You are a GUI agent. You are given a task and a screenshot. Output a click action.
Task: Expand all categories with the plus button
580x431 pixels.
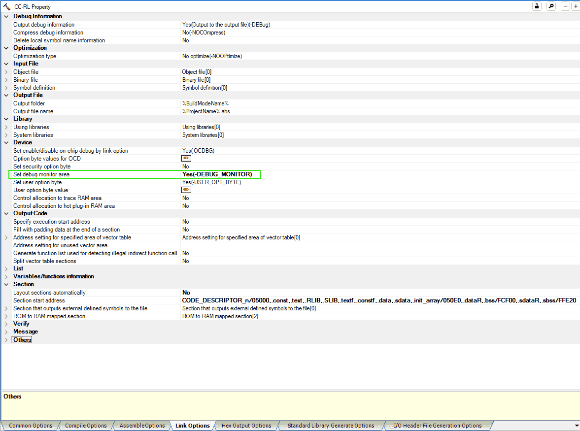point(575,6)
